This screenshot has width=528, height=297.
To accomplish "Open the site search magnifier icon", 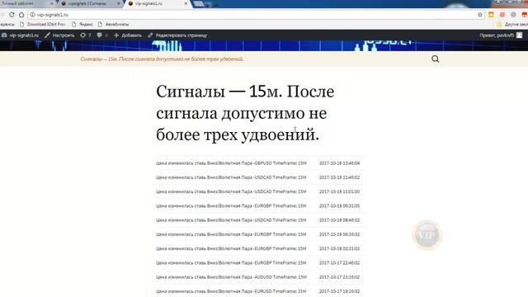I will coord(435,59).
